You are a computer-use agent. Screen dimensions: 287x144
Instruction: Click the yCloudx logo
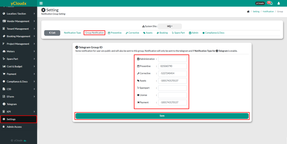pyautogui.click(x=18, y=3)
